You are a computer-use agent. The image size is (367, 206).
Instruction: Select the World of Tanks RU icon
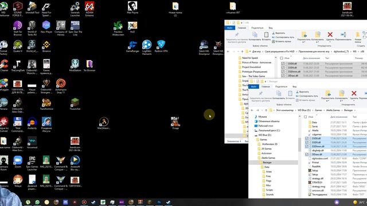[x=32, y=28]
